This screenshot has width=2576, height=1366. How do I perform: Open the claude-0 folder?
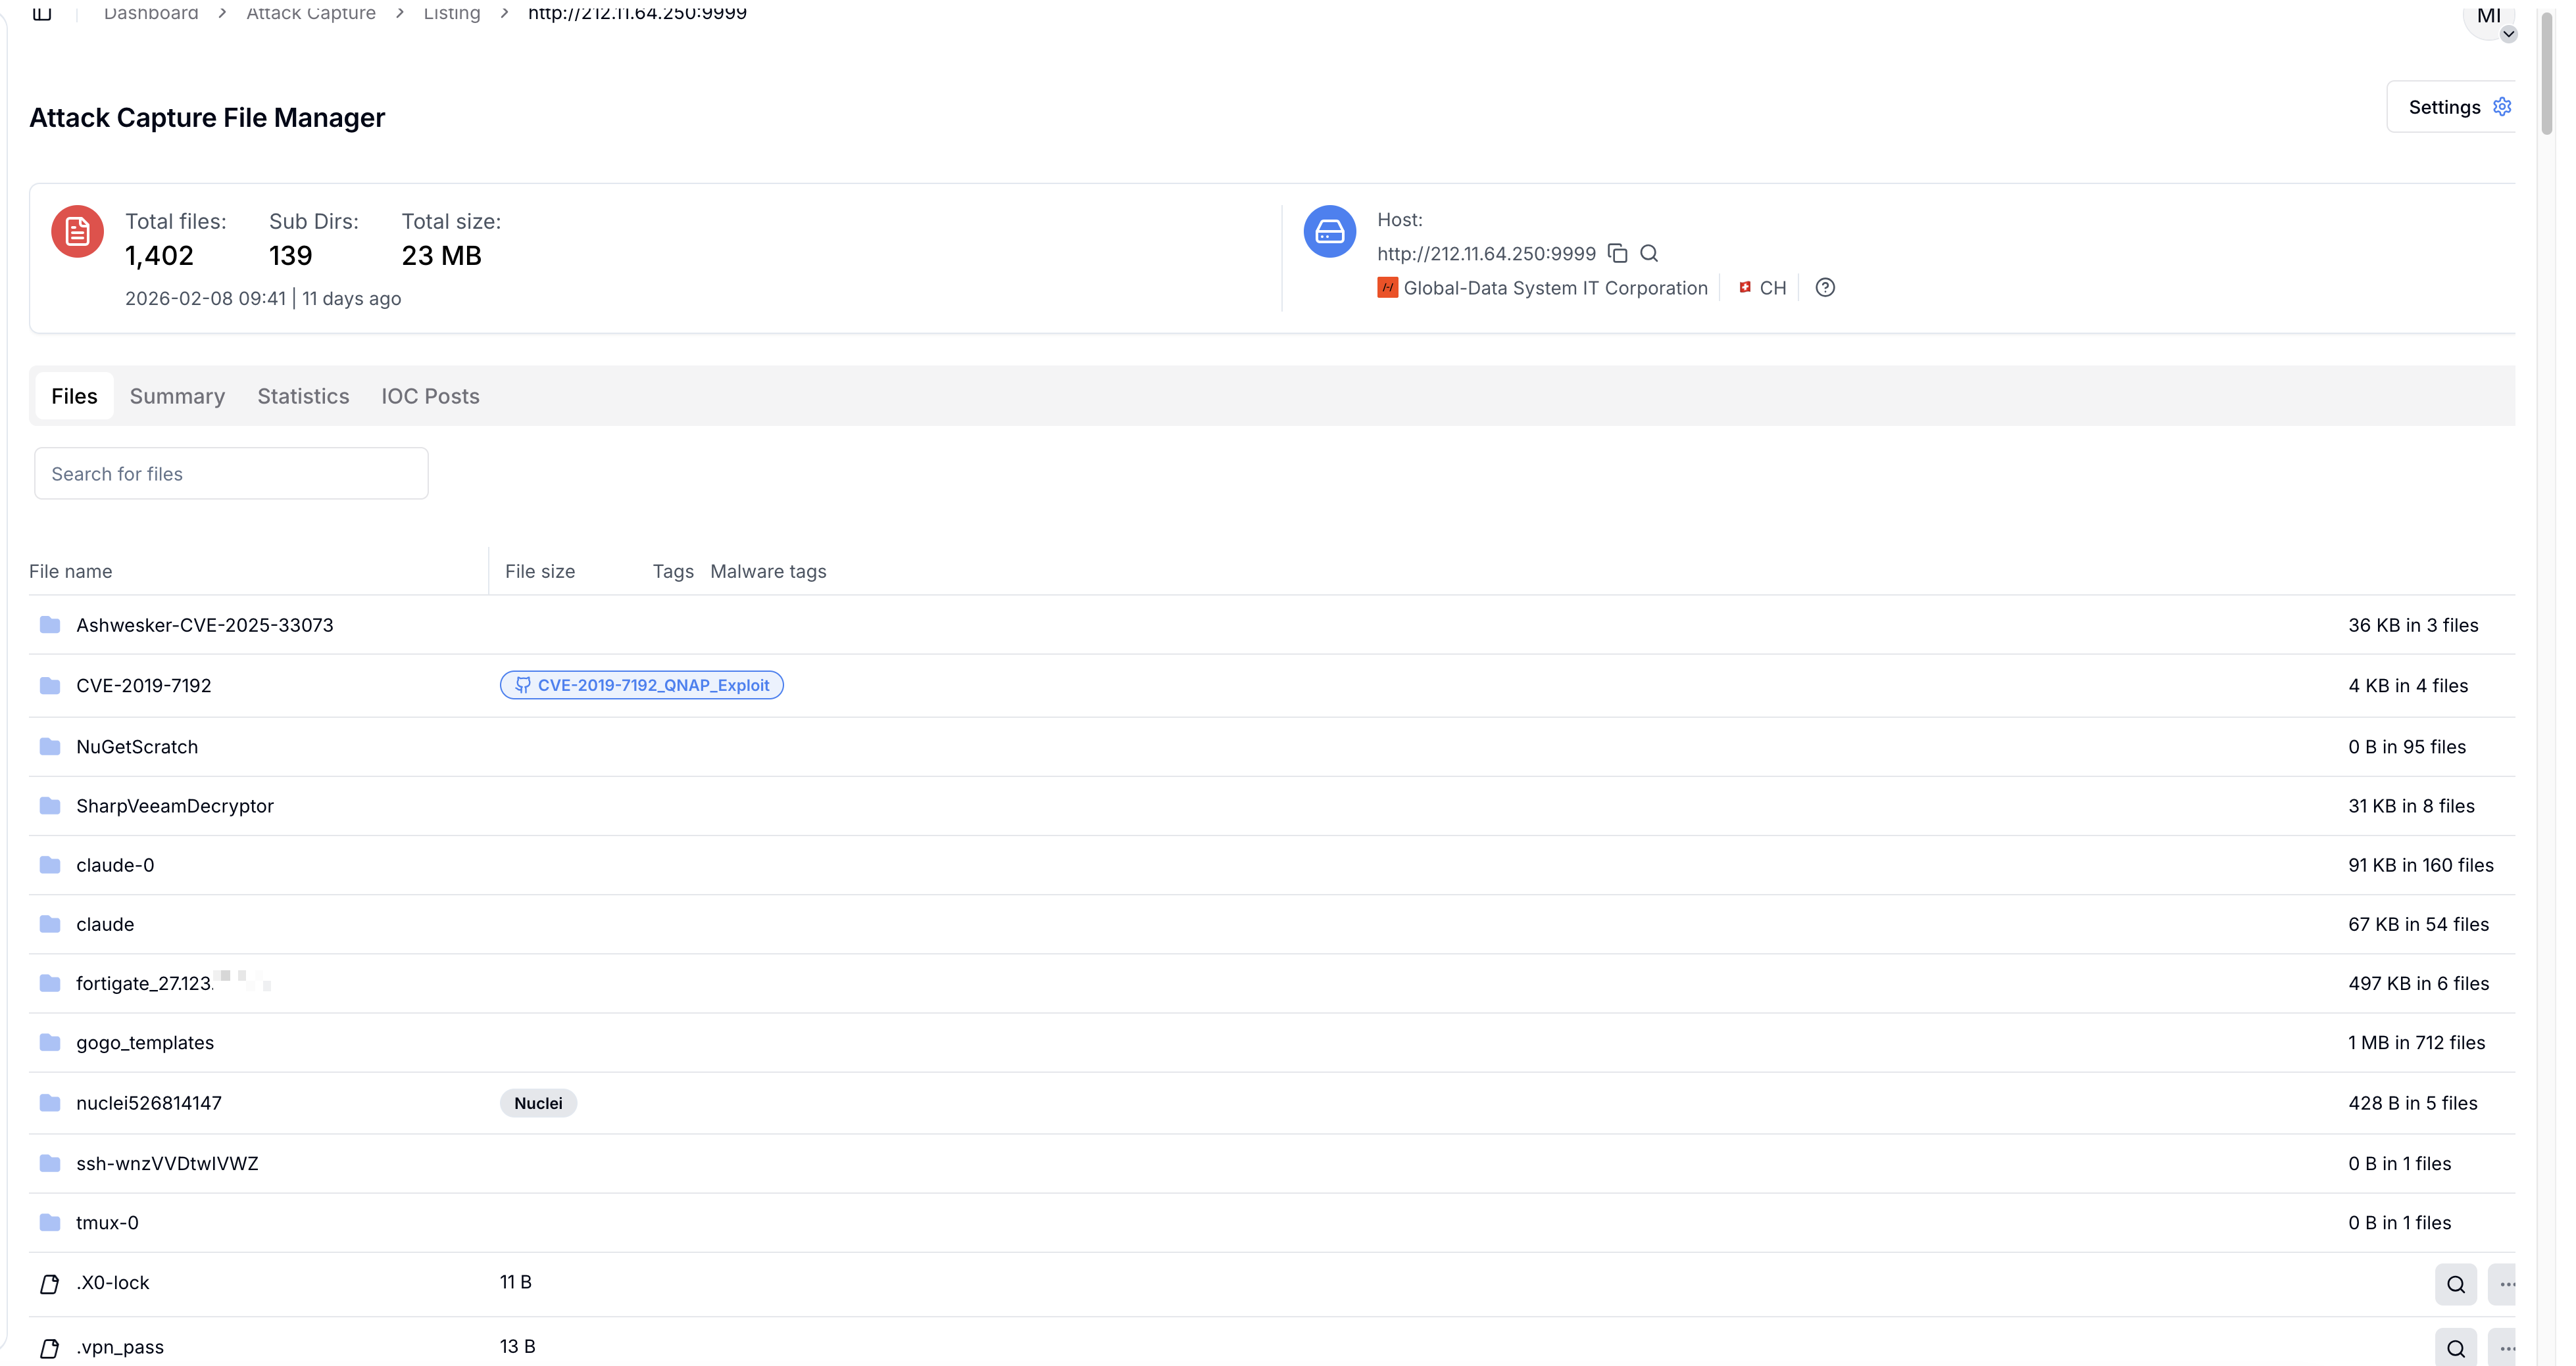pos(115,865)
